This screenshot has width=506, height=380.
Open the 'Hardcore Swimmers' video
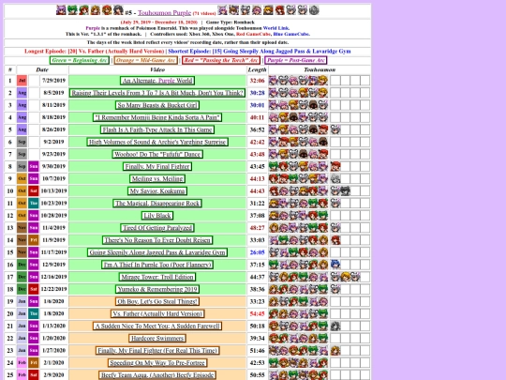pos(157,339)
